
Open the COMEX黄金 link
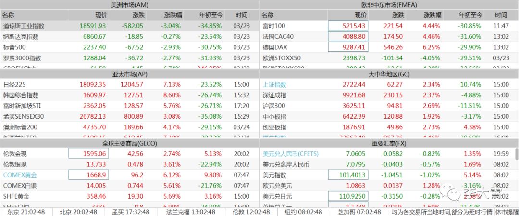pos(20,175)
